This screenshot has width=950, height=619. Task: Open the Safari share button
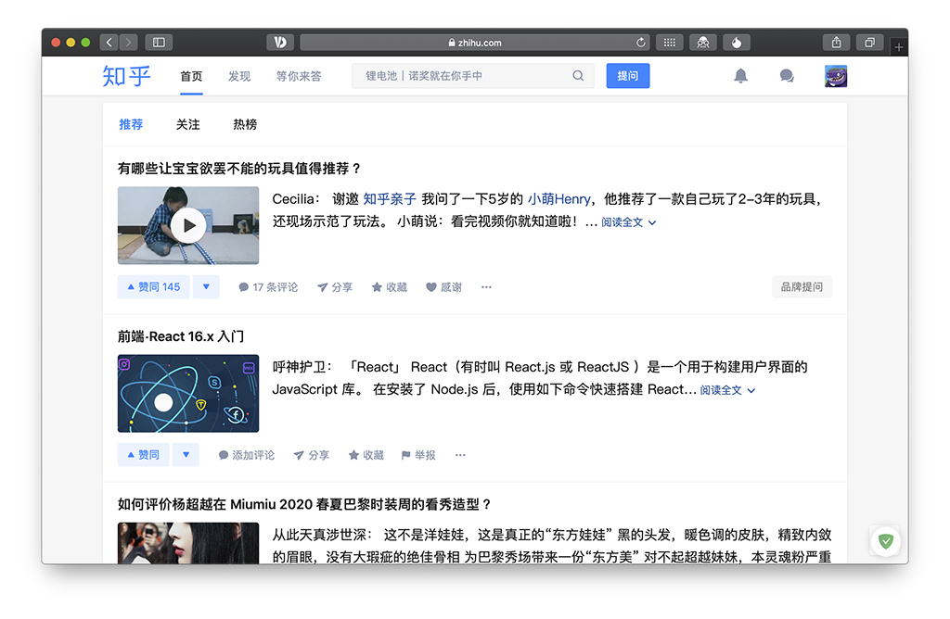point(836,43)
